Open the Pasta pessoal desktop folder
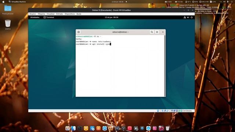The width and height of the screenshot is (235, 132). (8, 10)
